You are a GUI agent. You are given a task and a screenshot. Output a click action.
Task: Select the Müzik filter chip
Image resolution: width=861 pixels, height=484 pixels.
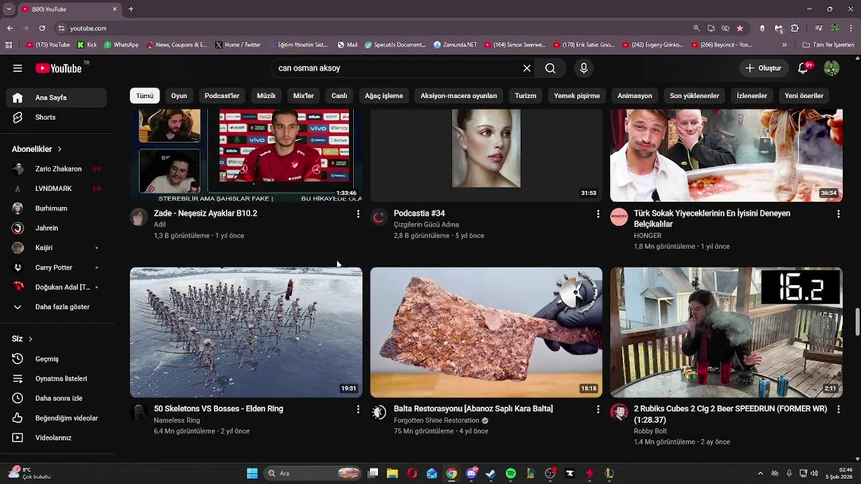266,95
